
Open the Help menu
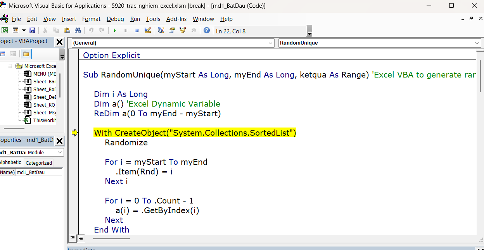tap(226, 19)
